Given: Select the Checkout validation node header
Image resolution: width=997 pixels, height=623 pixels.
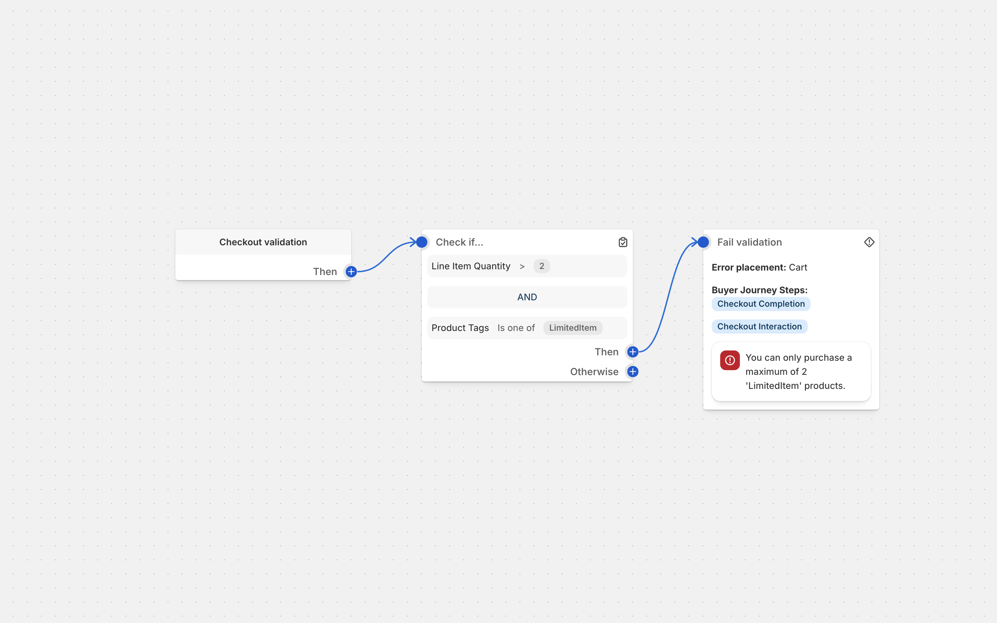Looking at the screenshot, I should pos(263,242).
